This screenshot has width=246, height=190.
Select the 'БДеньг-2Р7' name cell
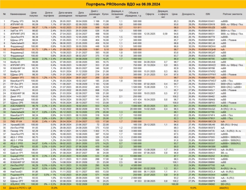coord(17,181)
